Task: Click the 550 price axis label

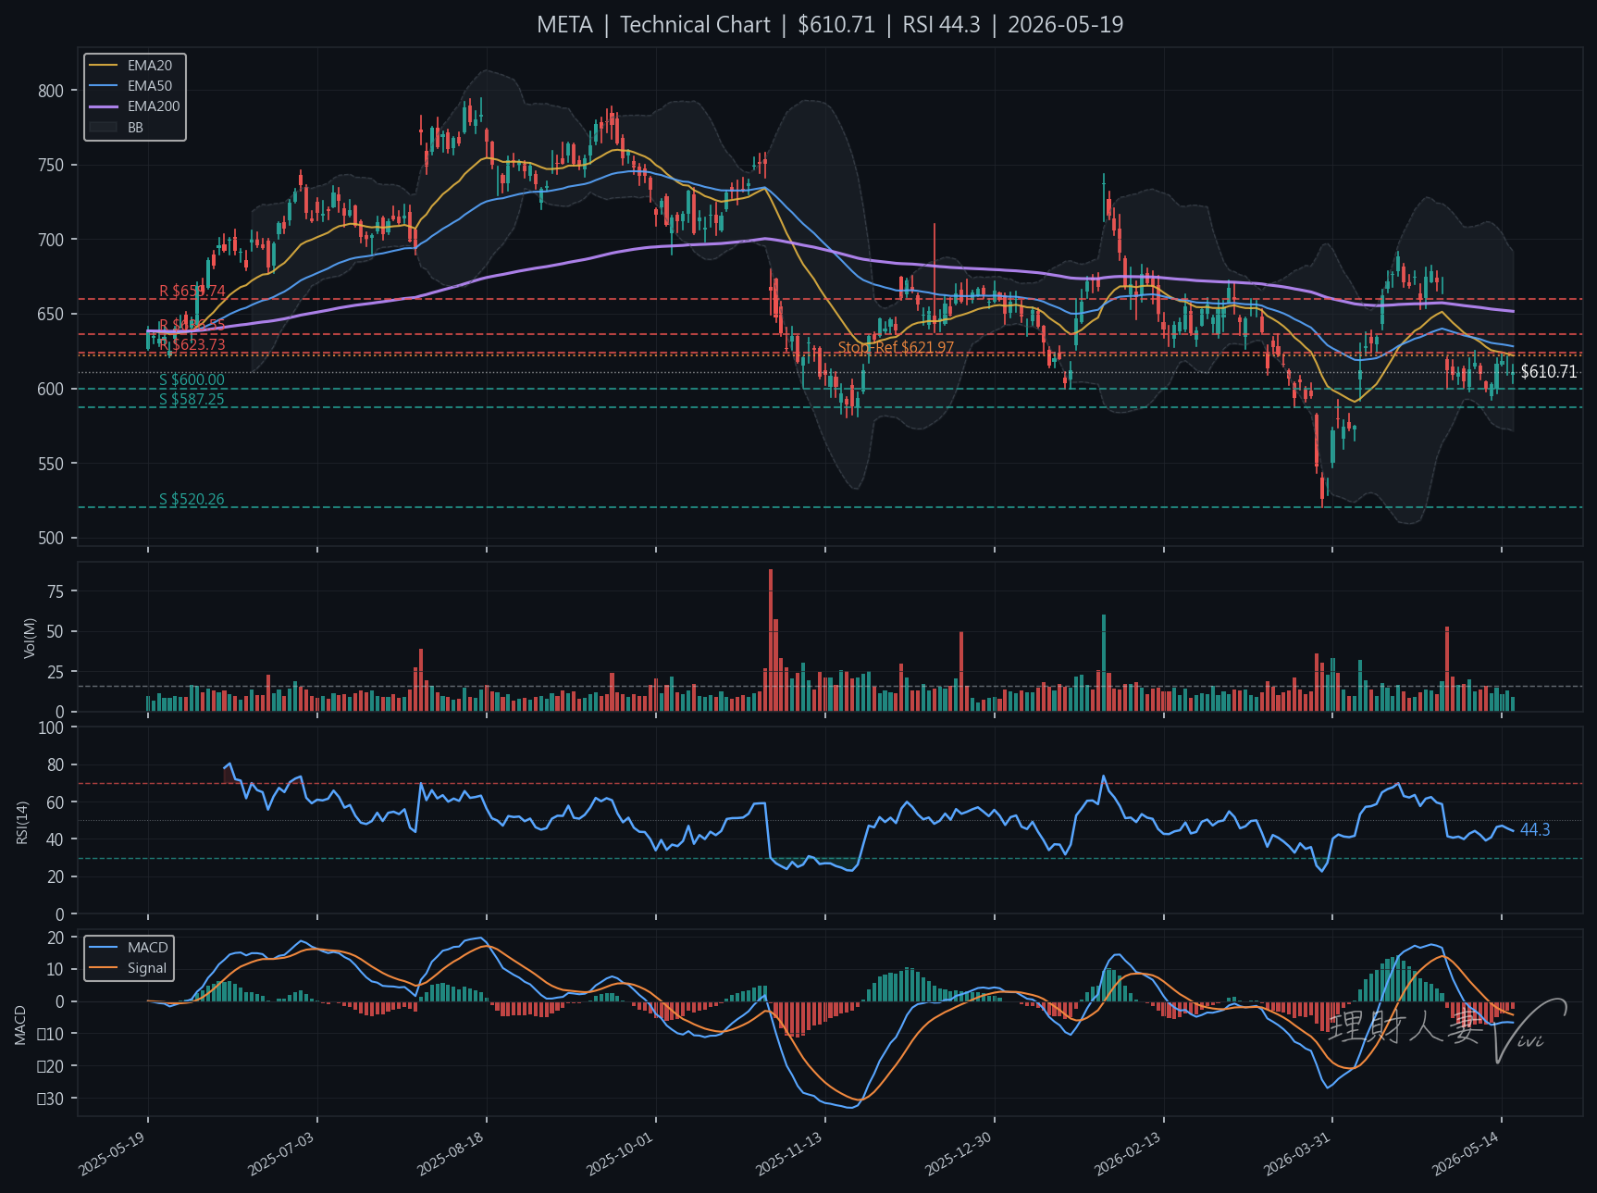Action: click(x=51, y=464)
